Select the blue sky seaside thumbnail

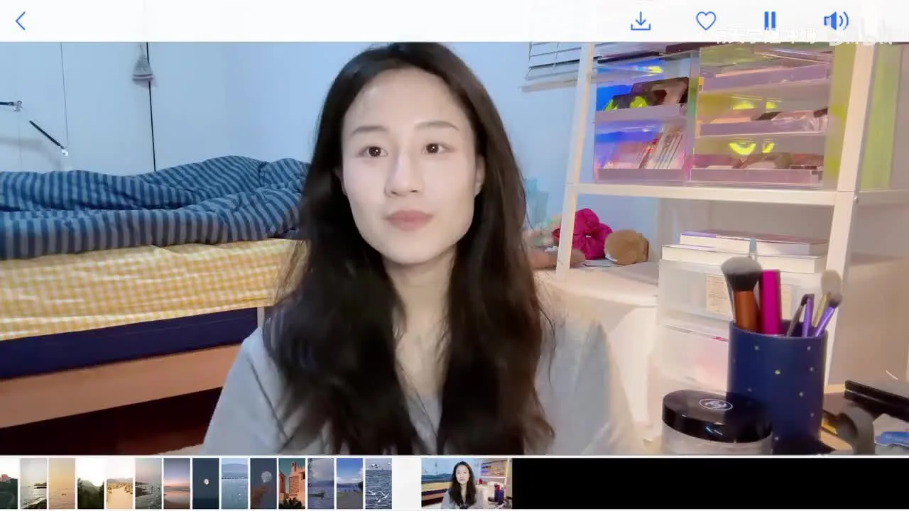pos(349,483)
